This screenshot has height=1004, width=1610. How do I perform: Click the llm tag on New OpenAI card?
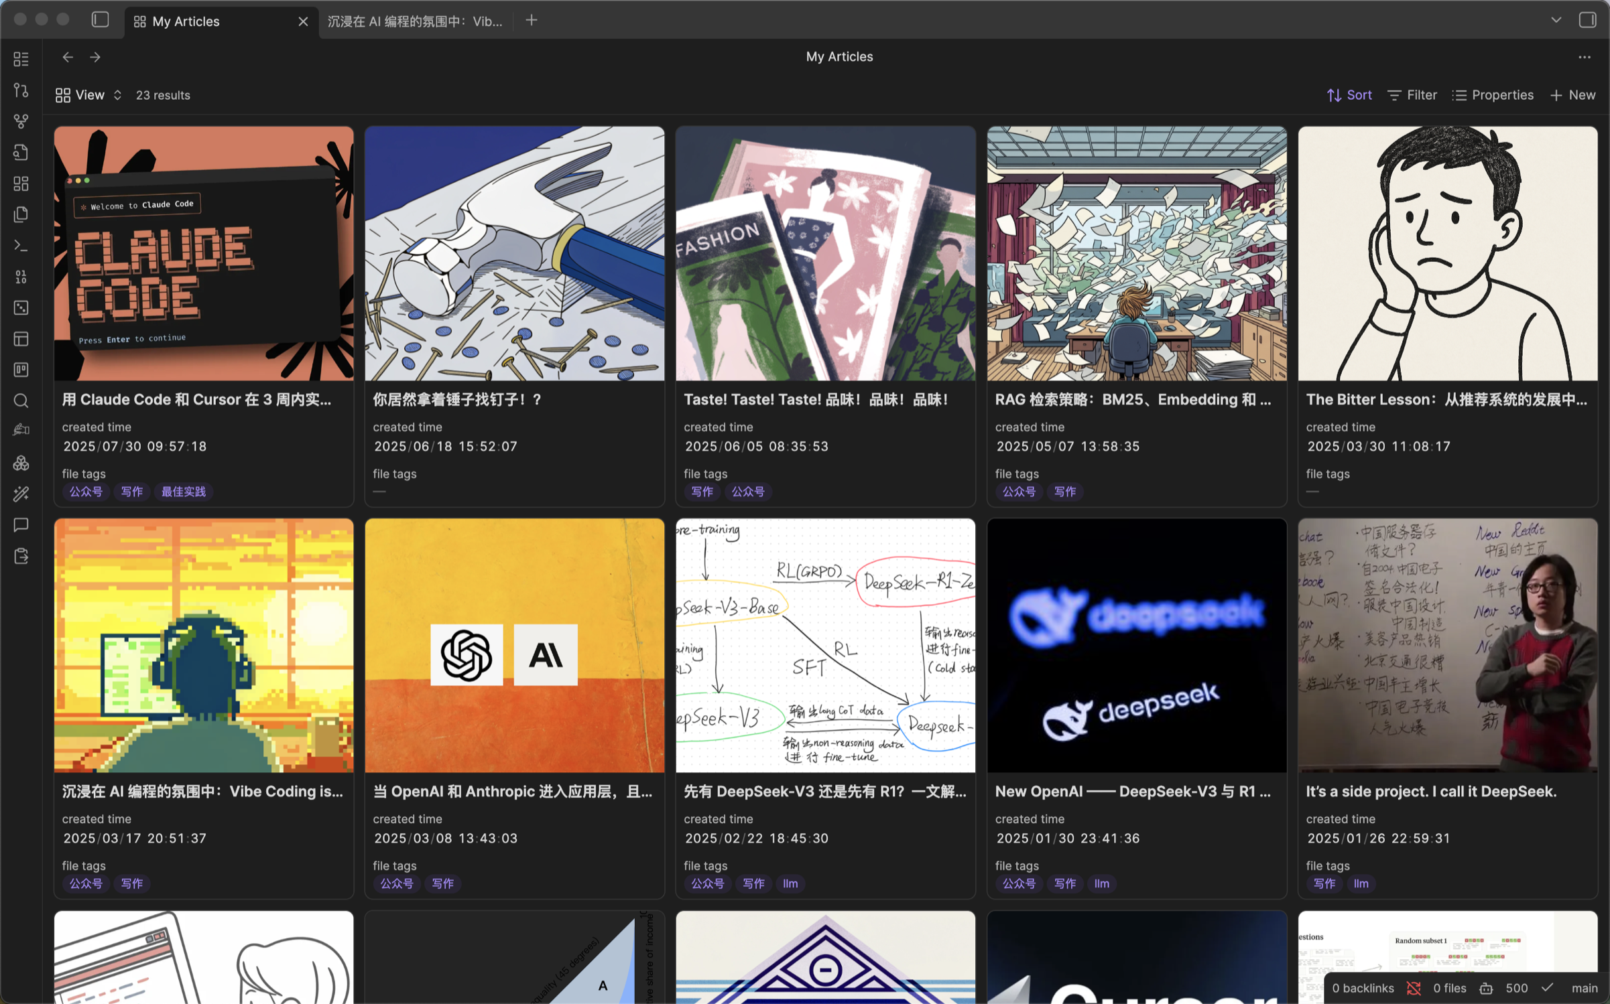(1101, 883)
